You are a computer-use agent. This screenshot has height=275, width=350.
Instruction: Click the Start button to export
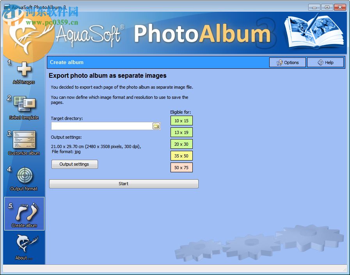click(x=123, y=184)
